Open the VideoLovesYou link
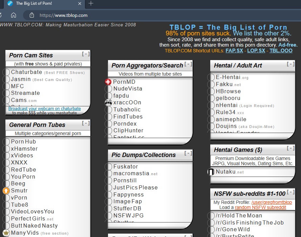The width and height of the screenshot is (301, 237). (x=33, y=212)
